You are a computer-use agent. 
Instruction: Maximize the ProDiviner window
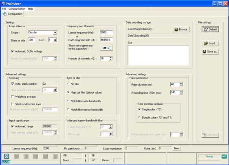pos(220,4)
